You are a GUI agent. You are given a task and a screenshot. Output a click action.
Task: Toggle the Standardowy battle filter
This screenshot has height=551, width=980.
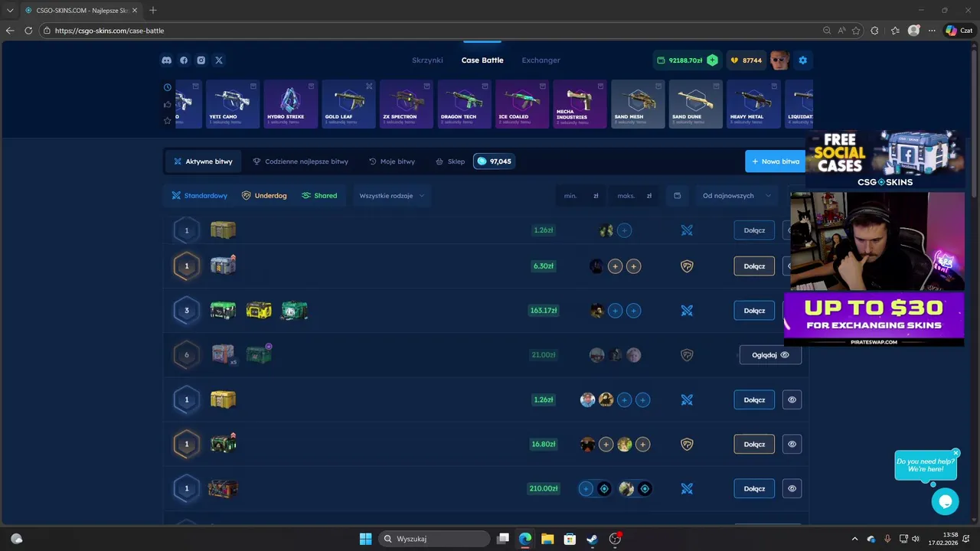coord(199,196)
